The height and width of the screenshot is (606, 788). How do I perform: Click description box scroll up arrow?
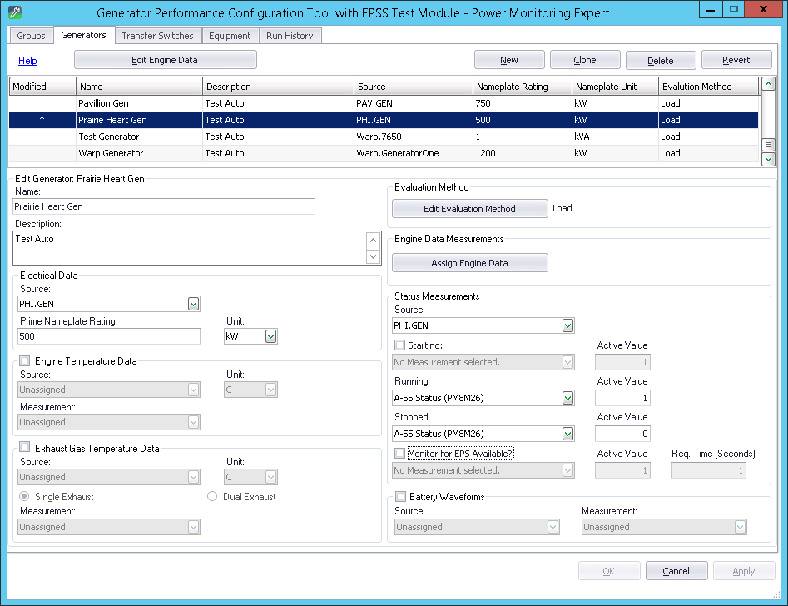click(x=373, y=240)
